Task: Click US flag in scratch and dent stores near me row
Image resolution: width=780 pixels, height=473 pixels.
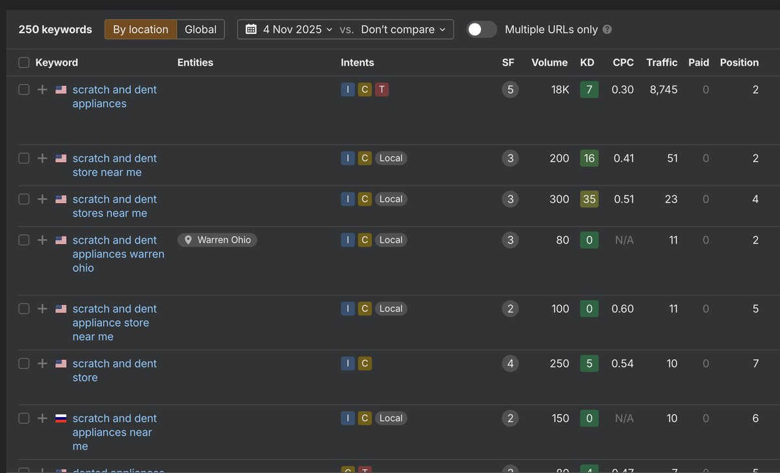Action: click(x=61, y=199)
